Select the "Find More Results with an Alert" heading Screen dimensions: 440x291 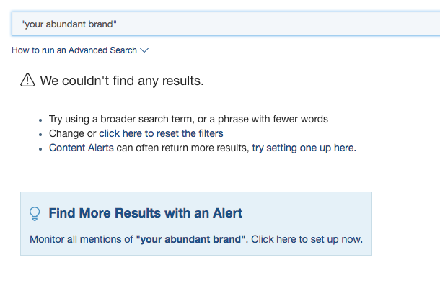[145, 213]
